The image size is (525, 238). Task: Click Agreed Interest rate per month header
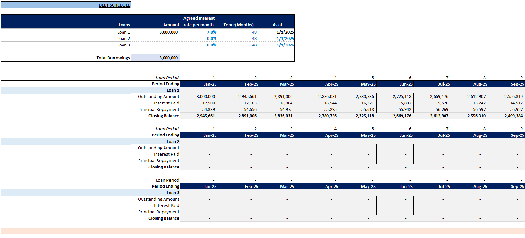point(199,21)
